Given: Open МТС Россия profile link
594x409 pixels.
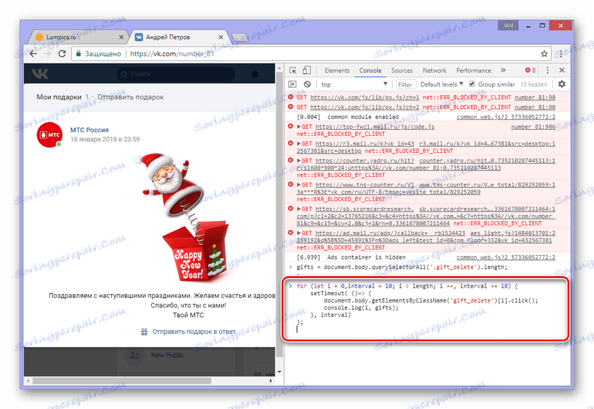Looking at the screenshot, I should click(89, 130).
